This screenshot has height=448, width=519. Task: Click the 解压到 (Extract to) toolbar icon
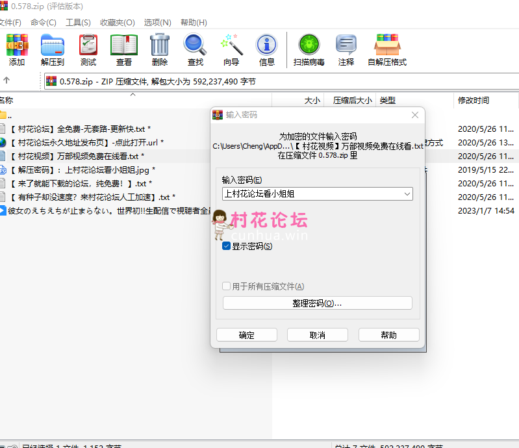(53, 49)
